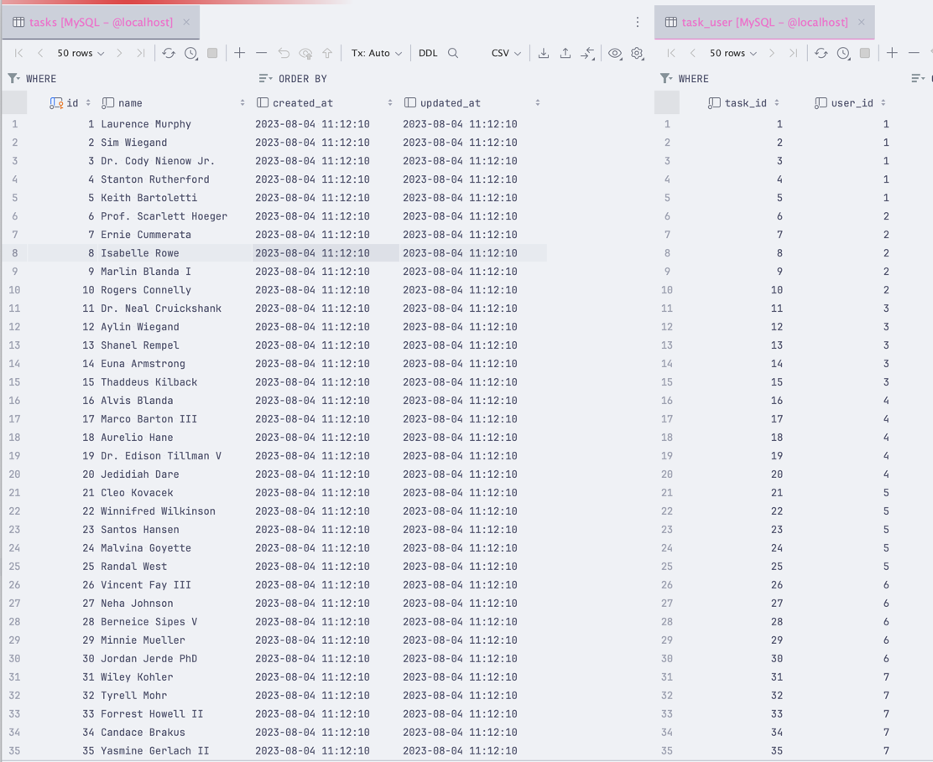Click import data upload icon
This screenshot has height=762, width=933.
coord(566,53)
